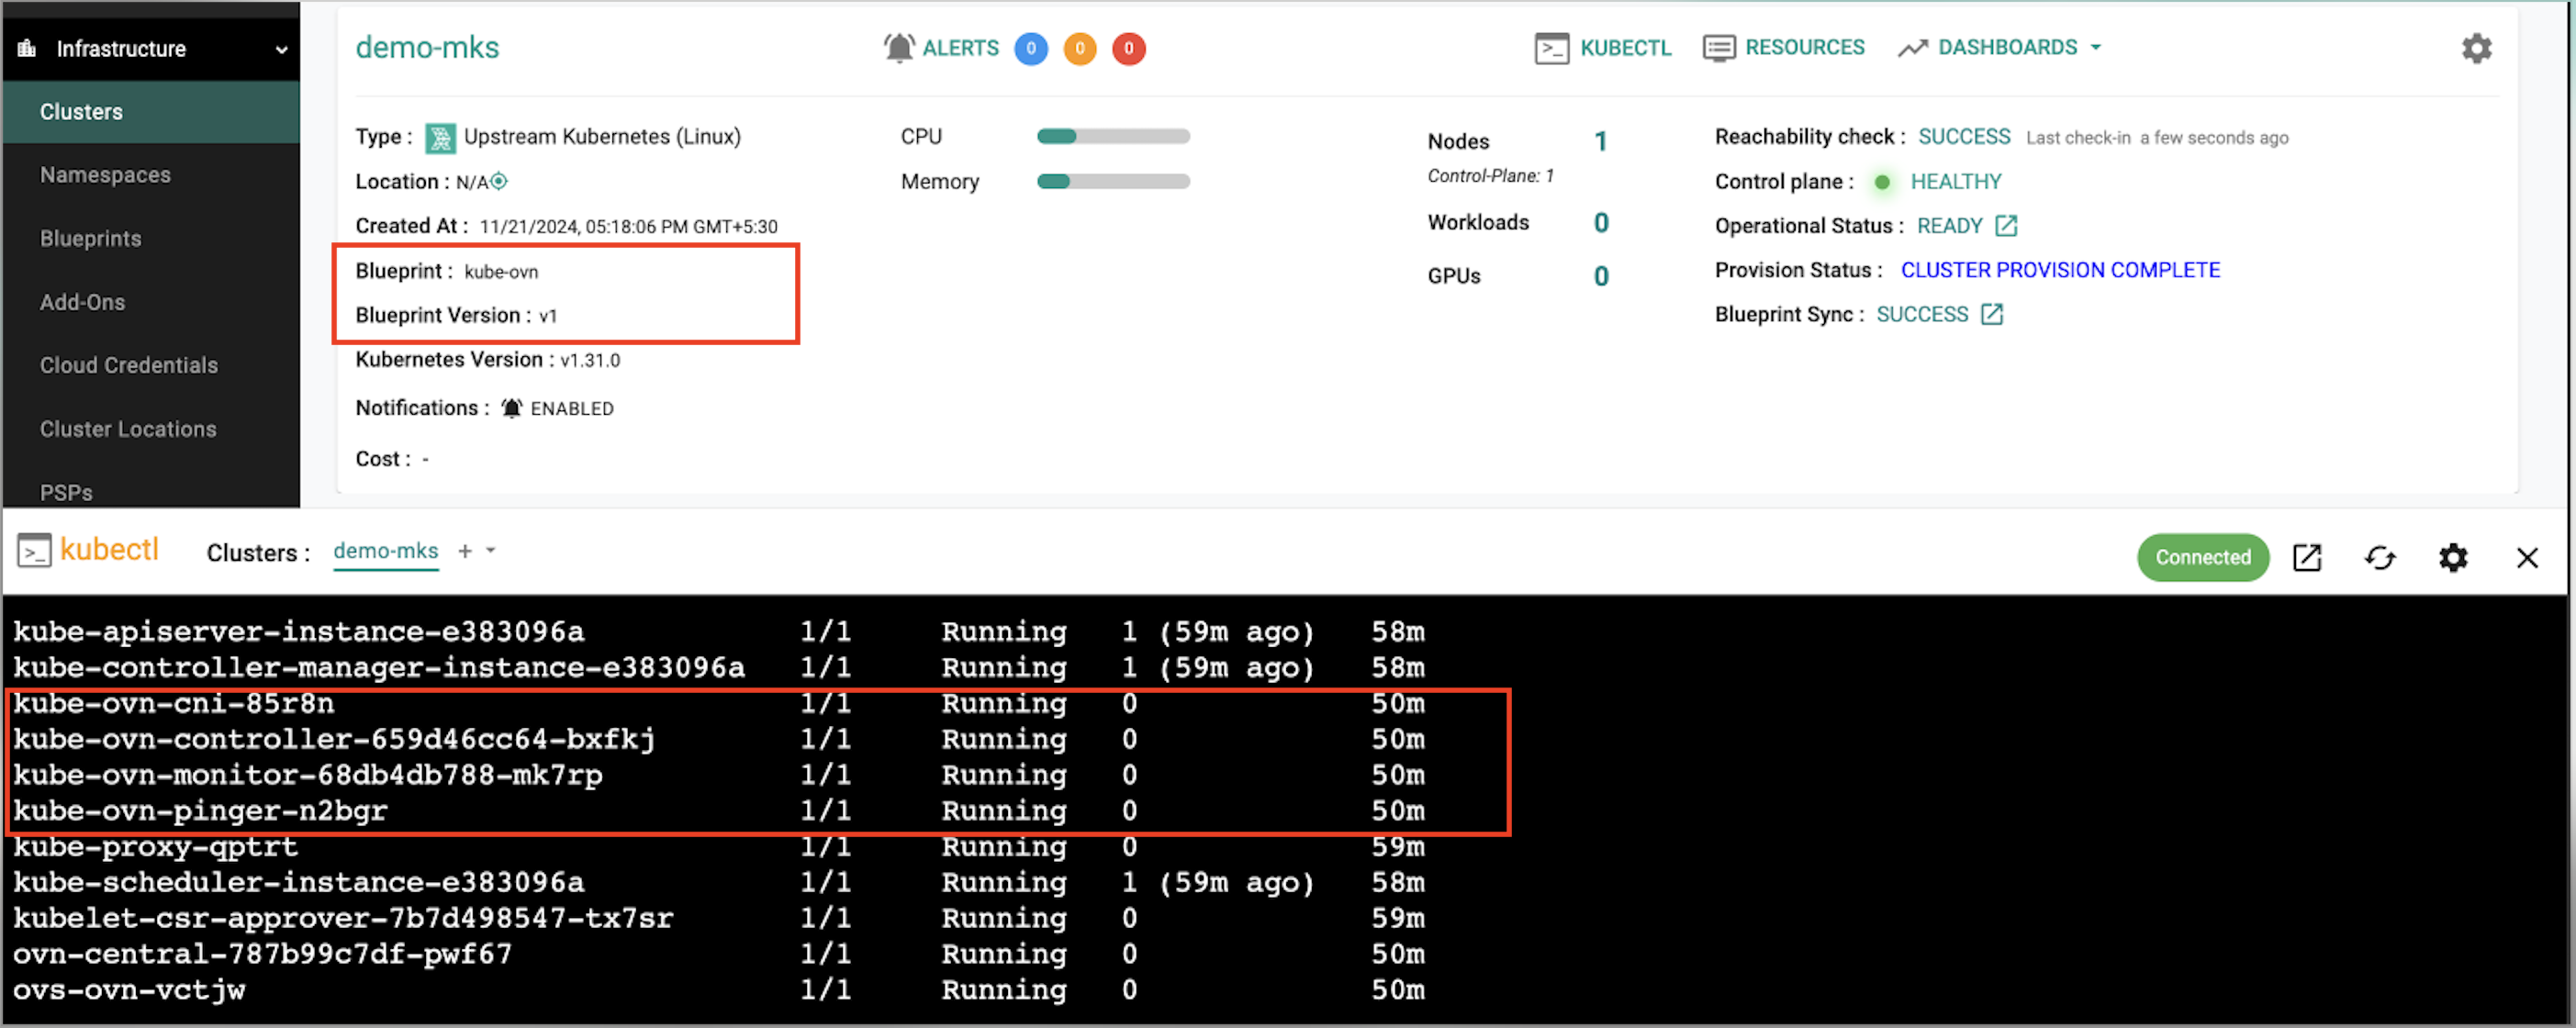Viewport: 2576px width, 1028px height.
Task: Click the ovs-ovn-vctjw pod row
Action: 718,990
